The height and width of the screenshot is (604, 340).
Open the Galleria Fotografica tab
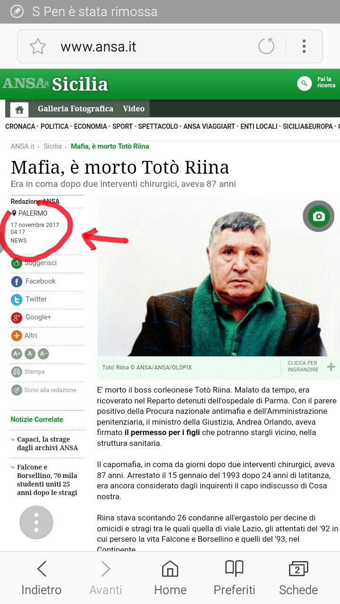pos(76,109)
